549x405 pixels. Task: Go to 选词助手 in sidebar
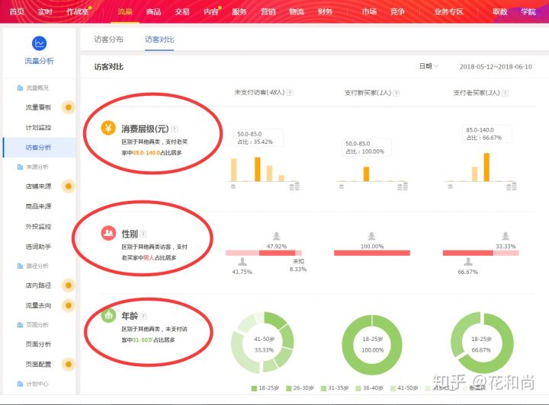click(38, 247)
